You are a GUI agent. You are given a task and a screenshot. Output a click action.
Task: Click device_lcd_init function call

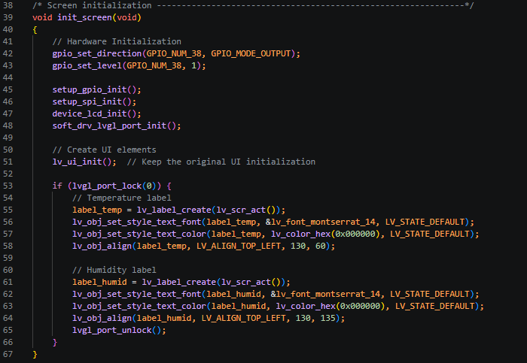(90, 113)
